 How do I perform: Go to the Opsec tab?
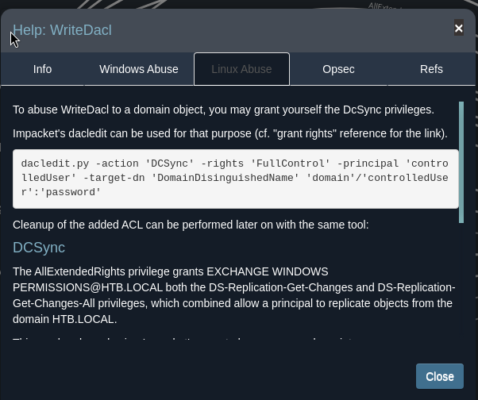coord(338,69)
